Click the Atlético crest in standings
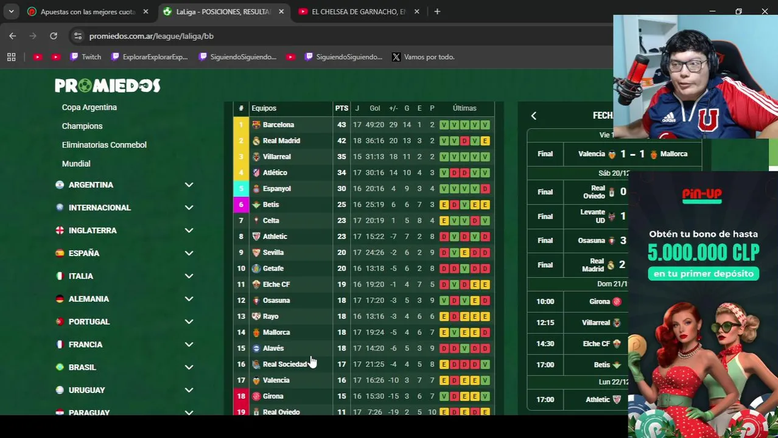This screenshot has width=778, height=438. coord(256,173)
